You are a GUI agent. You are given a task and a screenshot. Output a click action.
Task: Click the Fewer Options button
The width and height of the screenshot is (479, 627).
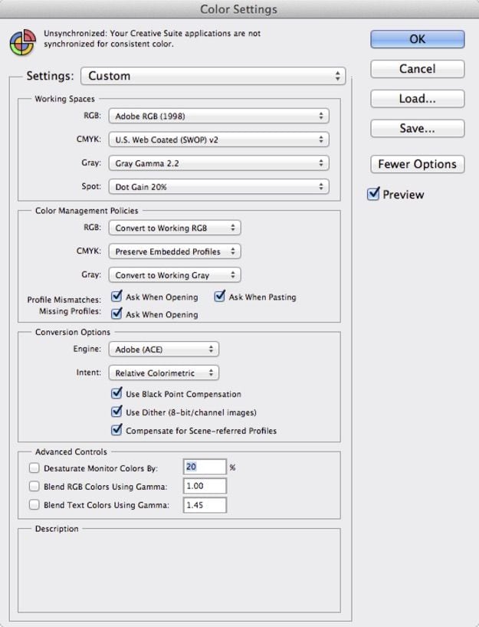pos(417,164)
